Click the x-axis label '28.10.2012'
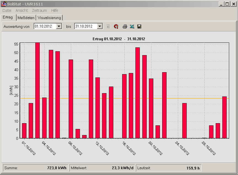 coord(209,148)
